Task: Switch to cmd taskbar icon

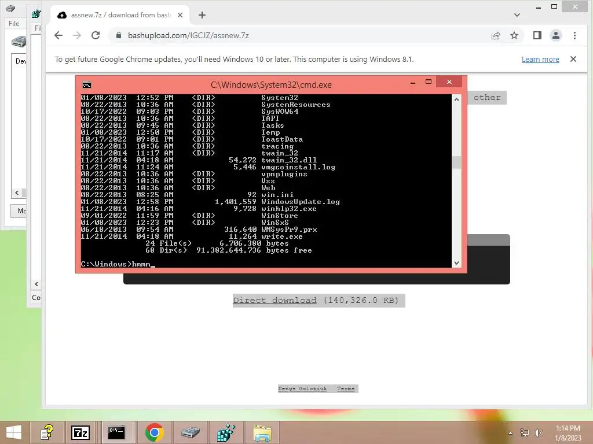Action: coord(116,432)
